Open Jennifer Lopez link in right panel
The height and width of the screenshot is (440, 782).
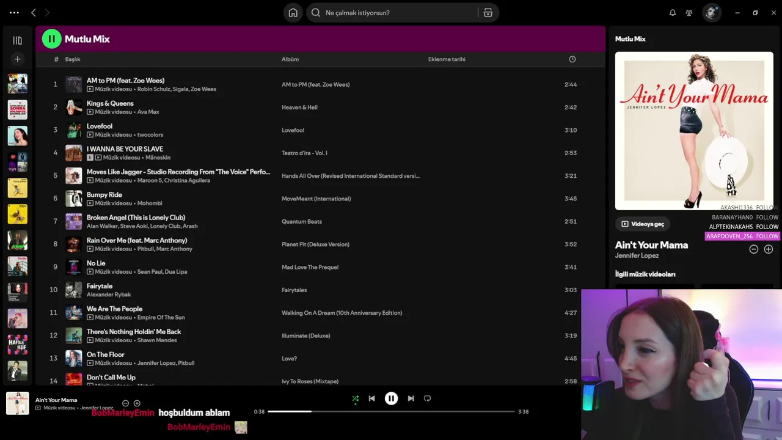tap(637, 255)
